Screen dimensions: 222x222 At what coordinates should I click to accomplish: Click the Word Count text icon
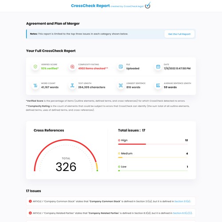(x=36, y=85)
